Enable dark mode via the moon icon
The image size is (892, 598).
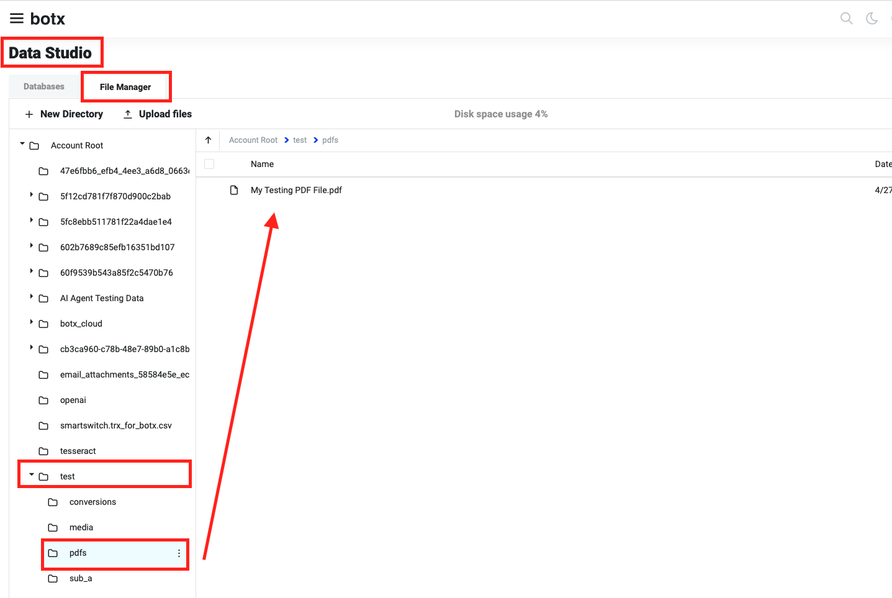coord(872,18)
